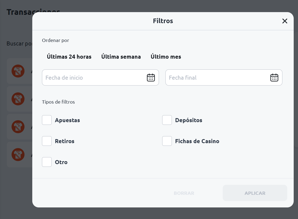The image size is (298, 219).
Task: Select Últimas 24 horas option
Action: (69, 57)
